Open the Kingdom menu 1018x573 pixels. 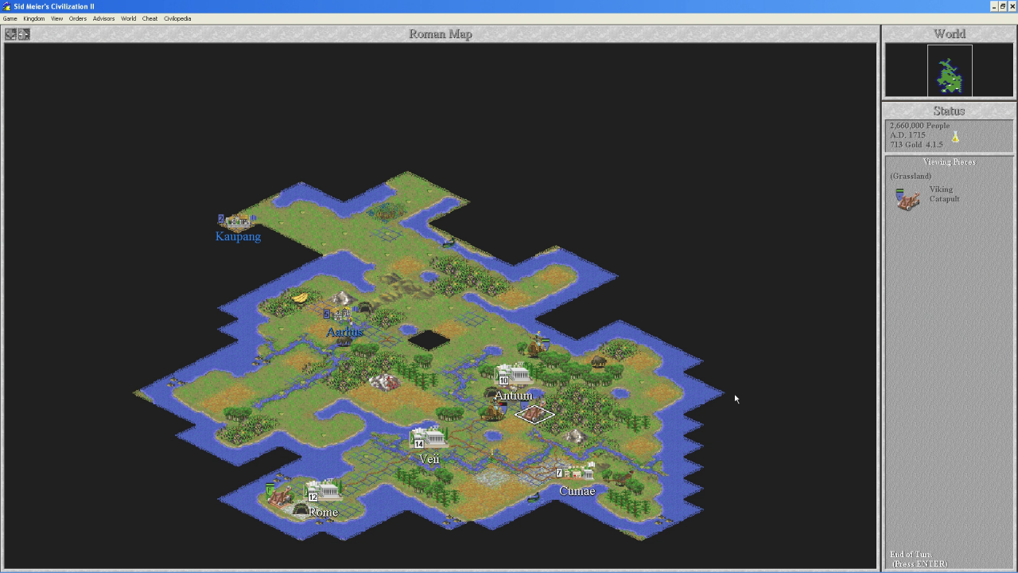[34, 18]
